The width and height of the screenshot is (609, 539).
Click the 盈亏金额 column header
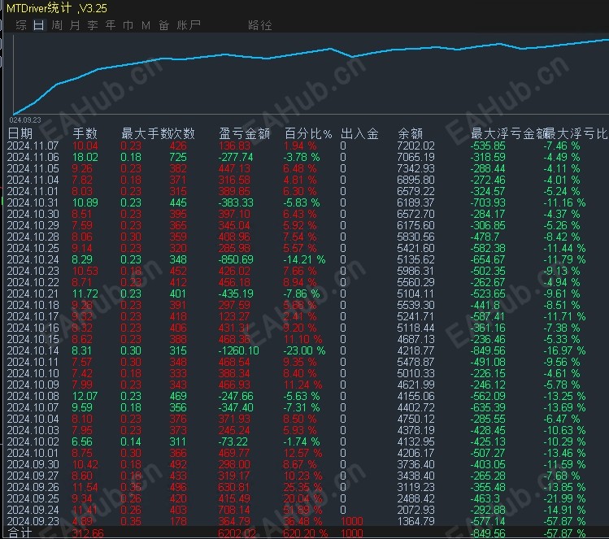click(x=244, y=133)
